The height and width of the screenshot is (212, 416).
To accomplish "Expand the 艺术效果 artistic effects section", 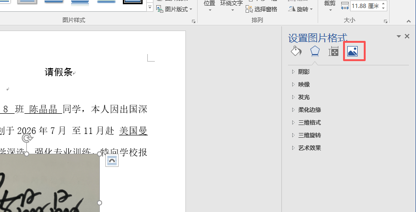I will pyautogui.click(x=309, y=148).
